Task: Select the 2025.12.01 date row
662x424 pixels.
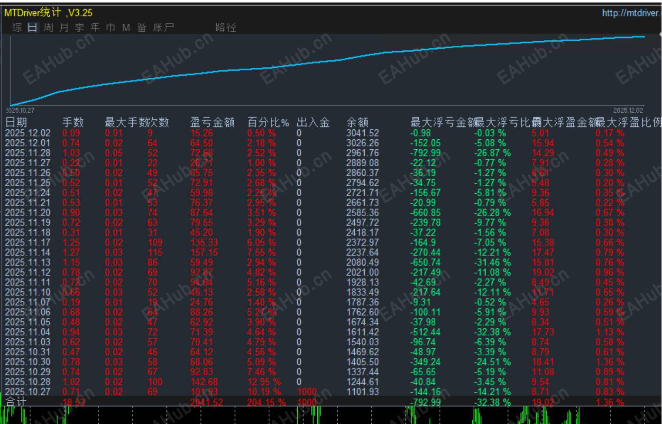Action: (28, 143)
